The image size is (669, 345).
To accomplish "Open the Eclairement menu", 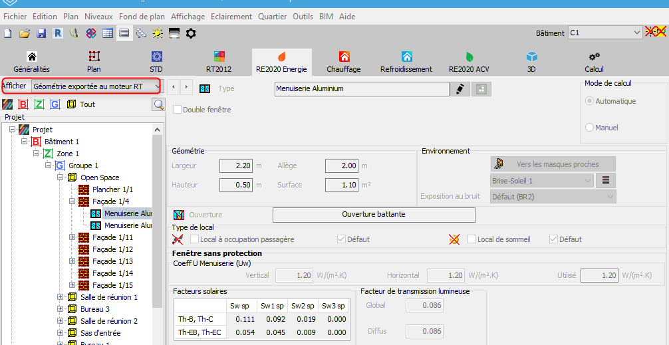I will pos(231,17).
